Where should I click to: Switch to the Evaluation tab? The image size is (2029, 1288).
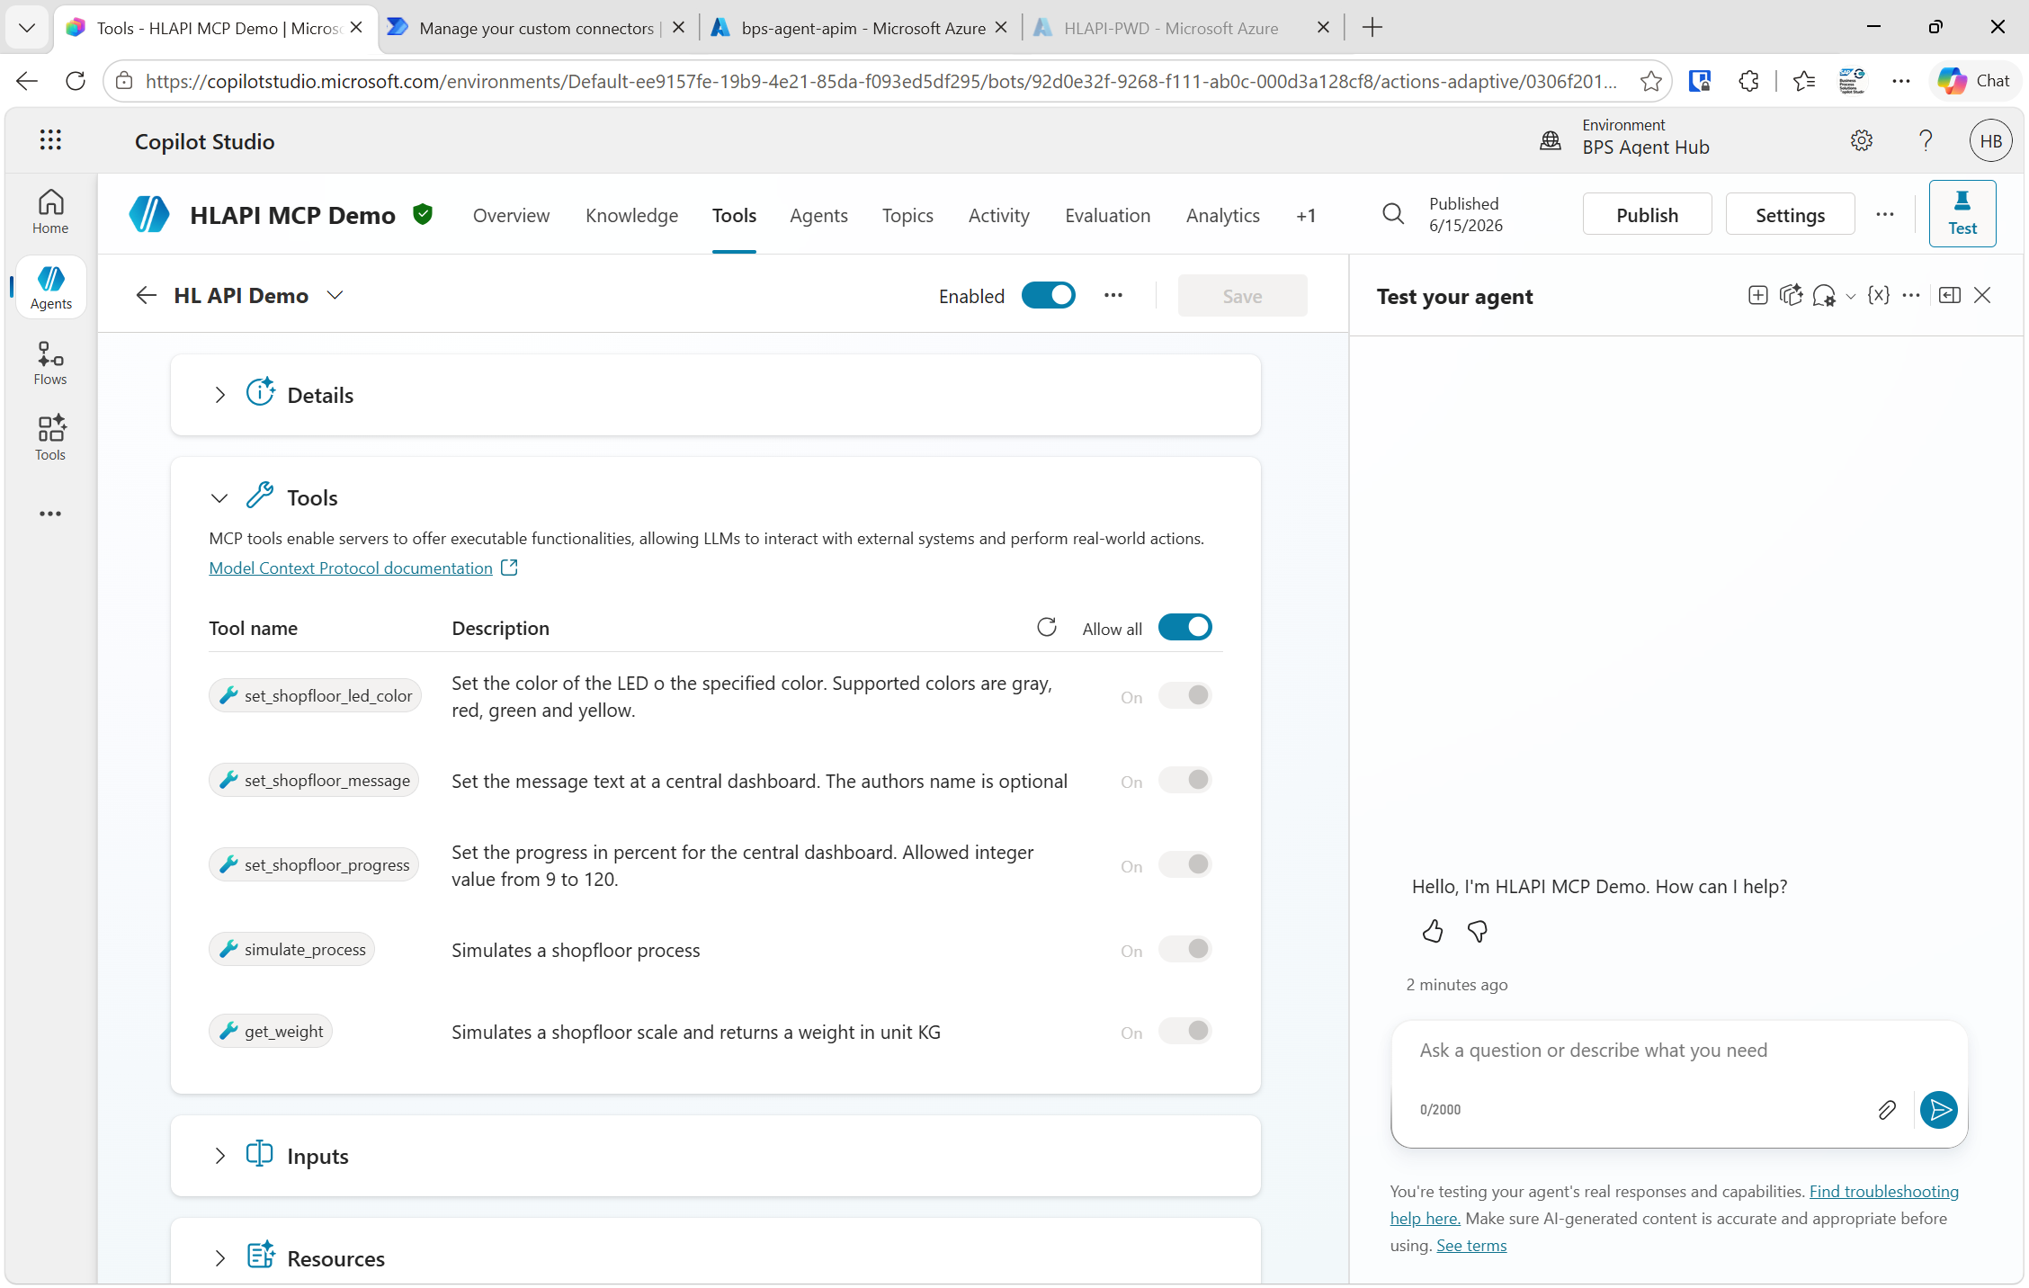pyautogui.click(x=1107, y=215)
